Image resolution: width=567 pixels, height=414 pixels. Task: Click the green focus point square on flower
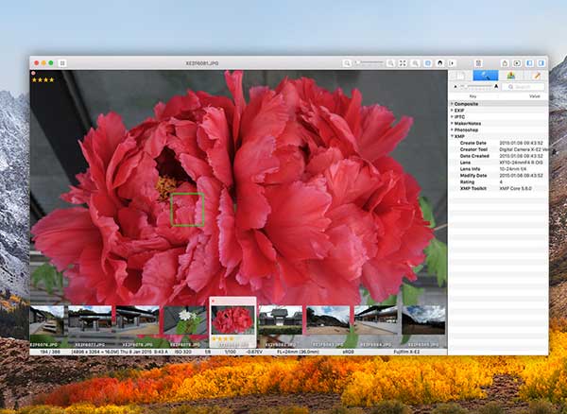point(187,210)
